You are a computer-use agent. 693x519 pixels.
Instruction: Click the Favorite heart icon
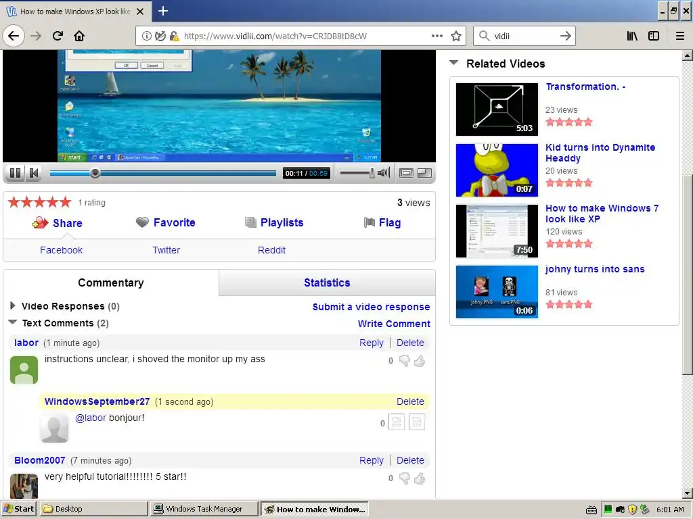(x=142, y=222)
